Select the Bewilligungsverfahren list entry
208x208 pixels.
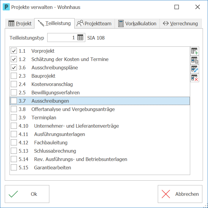click(x=56, y=93)
